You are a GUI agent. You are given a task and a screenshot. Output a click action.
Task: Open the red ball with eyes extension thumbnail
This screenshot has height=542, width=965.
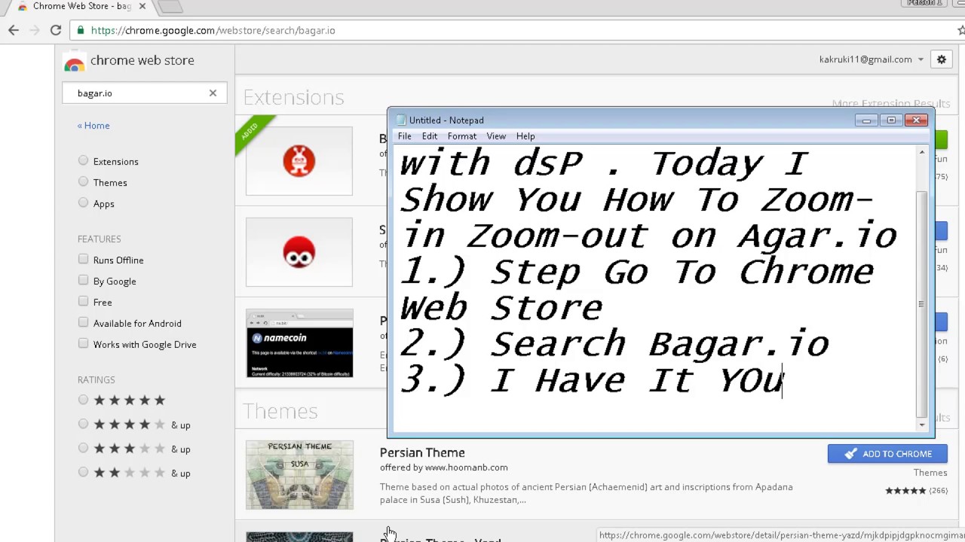(x=299, y=252)
